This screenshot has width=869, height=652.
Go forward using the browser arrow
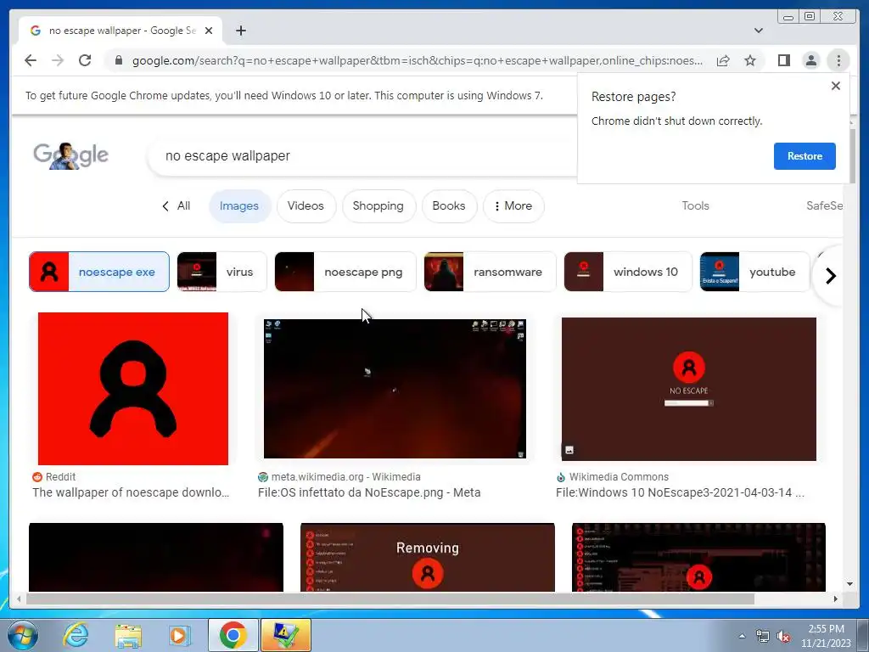click(x=58, y=60)
